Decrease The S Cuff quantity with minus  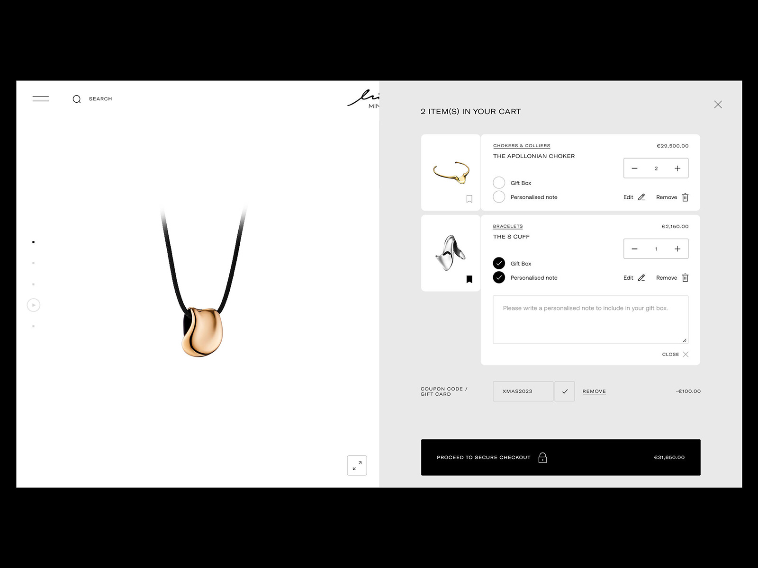(x=634, y=249)
